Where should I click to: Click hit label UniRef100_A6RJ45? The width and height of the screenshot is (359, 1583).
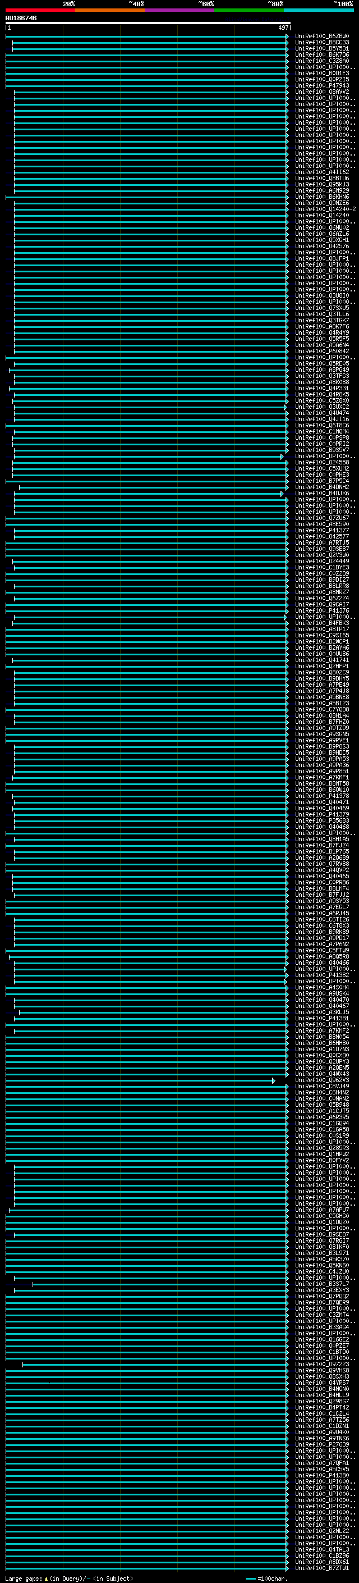[x=322, y=913]
